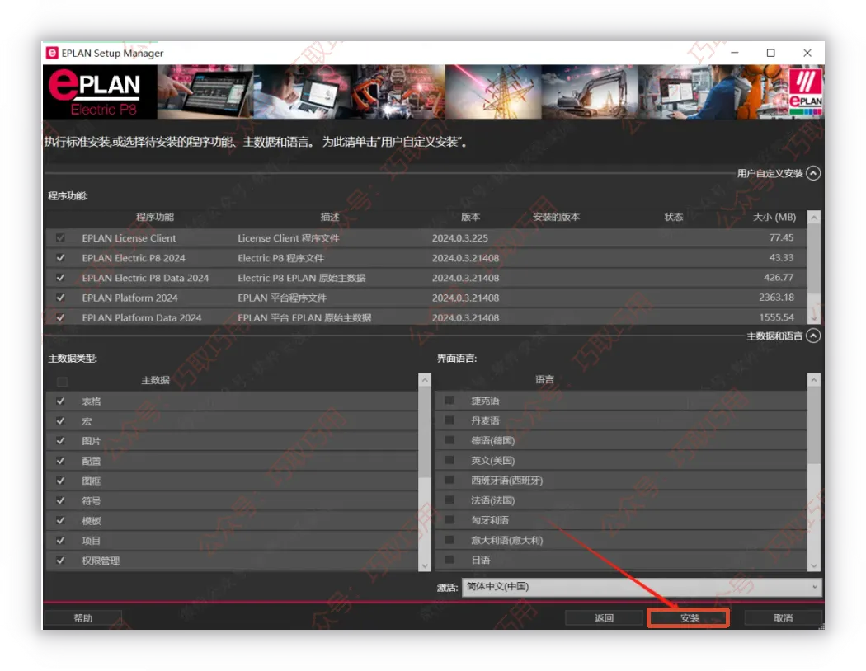This screenshot has width=866, height=671.
Task: Click the 安装 button
Action: point(689,618)
